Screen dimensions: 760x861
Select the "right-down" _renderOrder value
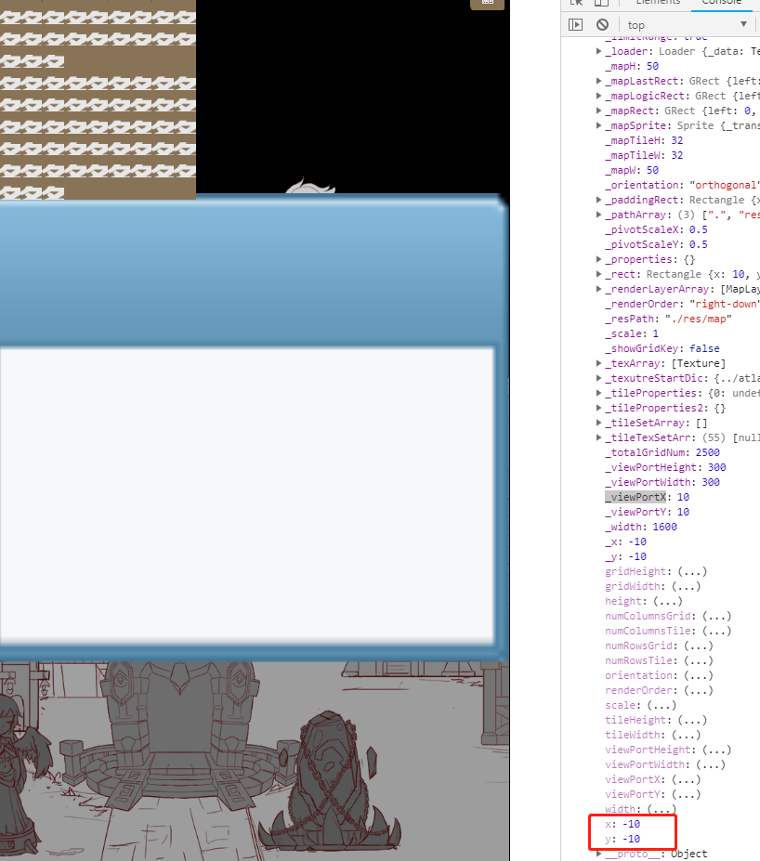point(725,304)
